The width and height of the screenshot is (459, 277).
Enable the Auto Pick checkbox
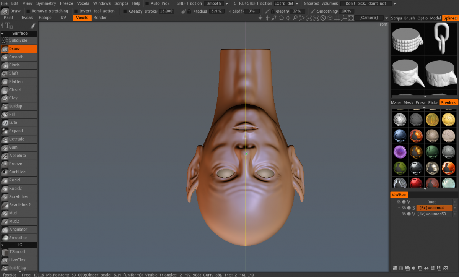coord(147,3)
